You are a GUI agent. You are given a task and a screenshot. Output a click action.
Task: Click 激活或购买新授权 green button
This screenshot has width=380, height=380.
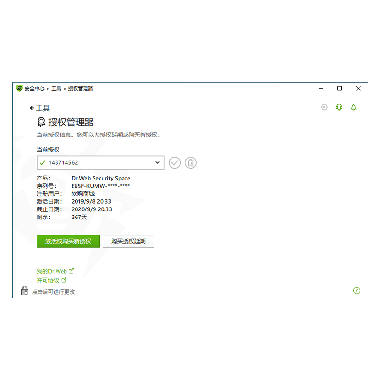tap(68, 241)
